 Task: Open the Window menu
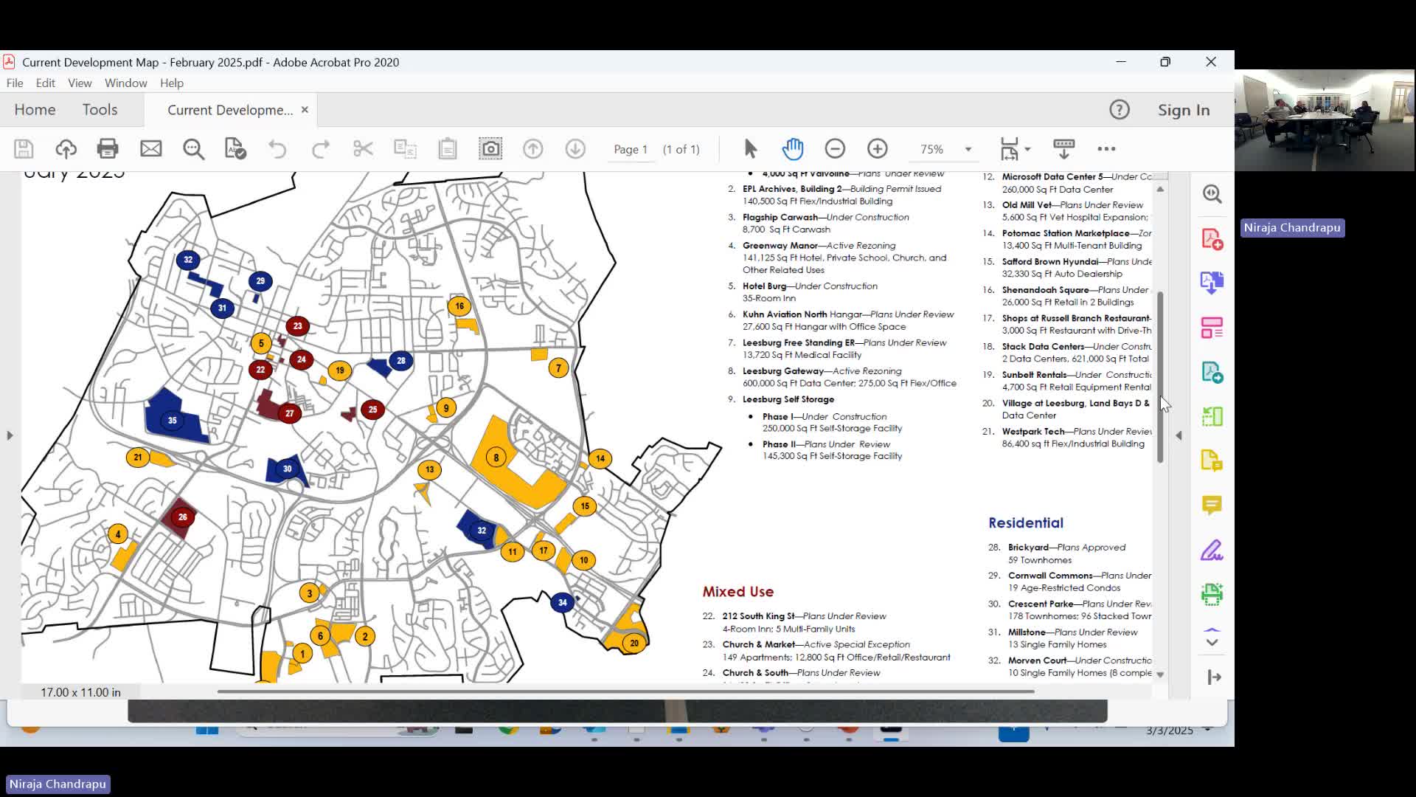[126, 83]
